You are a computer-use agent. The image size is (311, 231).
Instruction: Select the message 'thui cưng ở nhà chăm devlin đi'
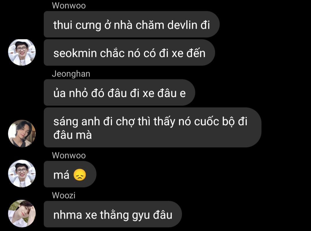click(x=132, y=24)
